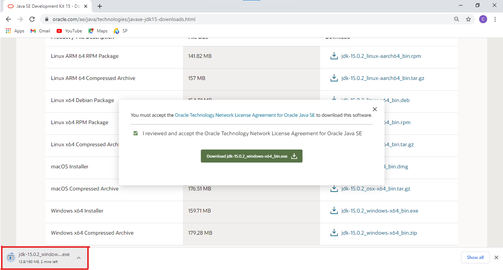Uncheck the license agreement acceptance checkbox
This screenshot has height=270, width=503.
point(136,133)
